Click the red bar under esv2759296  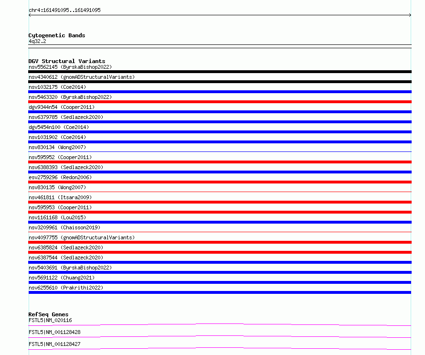220,182
